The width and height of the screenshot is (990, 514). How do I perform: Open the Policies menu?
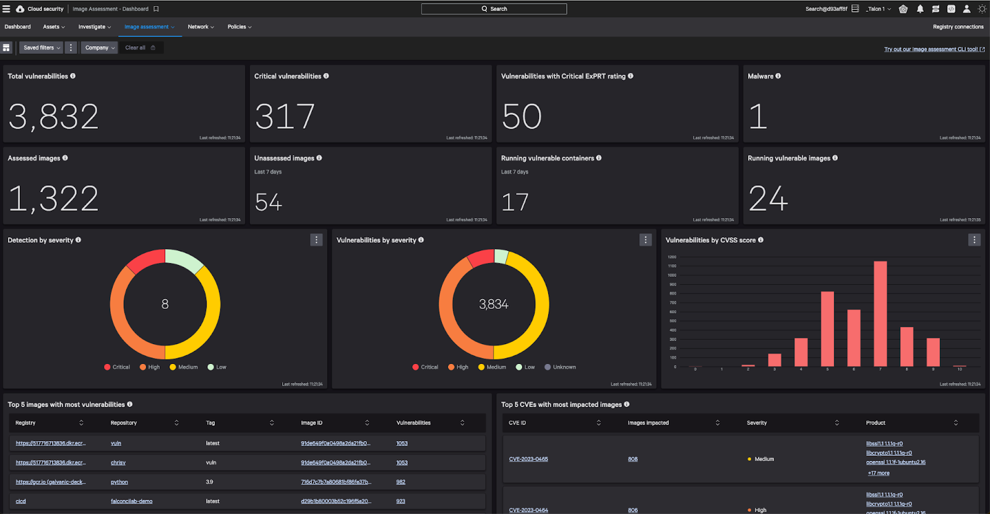point(239,27)
